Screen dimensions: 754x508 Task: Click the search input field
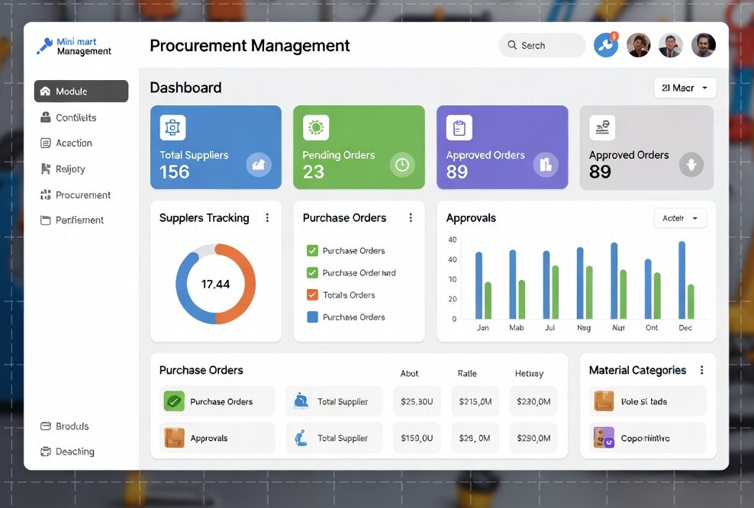pyautogui.click(x=542, y=46)
